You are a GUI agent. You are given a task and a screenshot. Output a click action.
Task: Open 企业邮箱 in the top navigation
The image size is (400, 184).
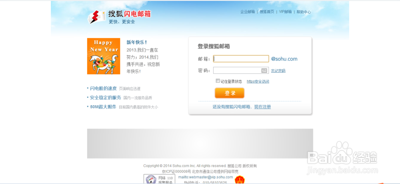coord(248,12)
